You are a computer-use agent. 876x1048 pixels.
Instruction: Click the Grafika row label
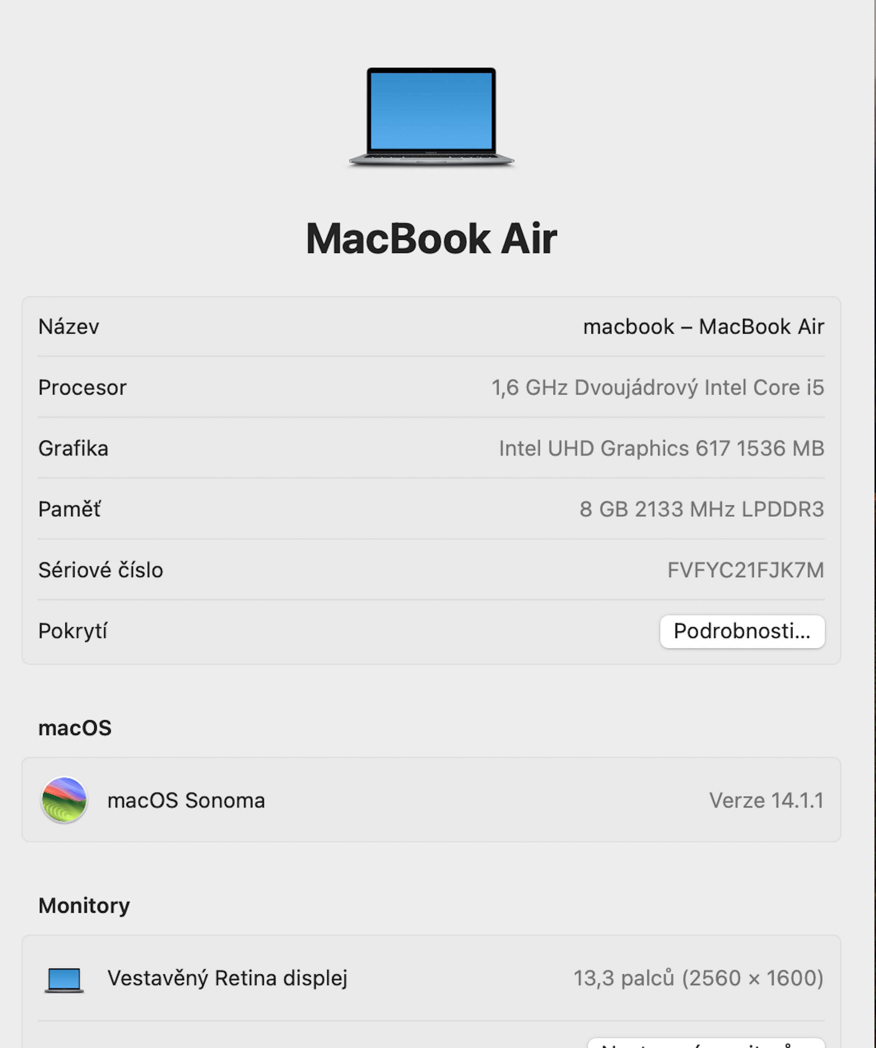click(x=73, y=449)
